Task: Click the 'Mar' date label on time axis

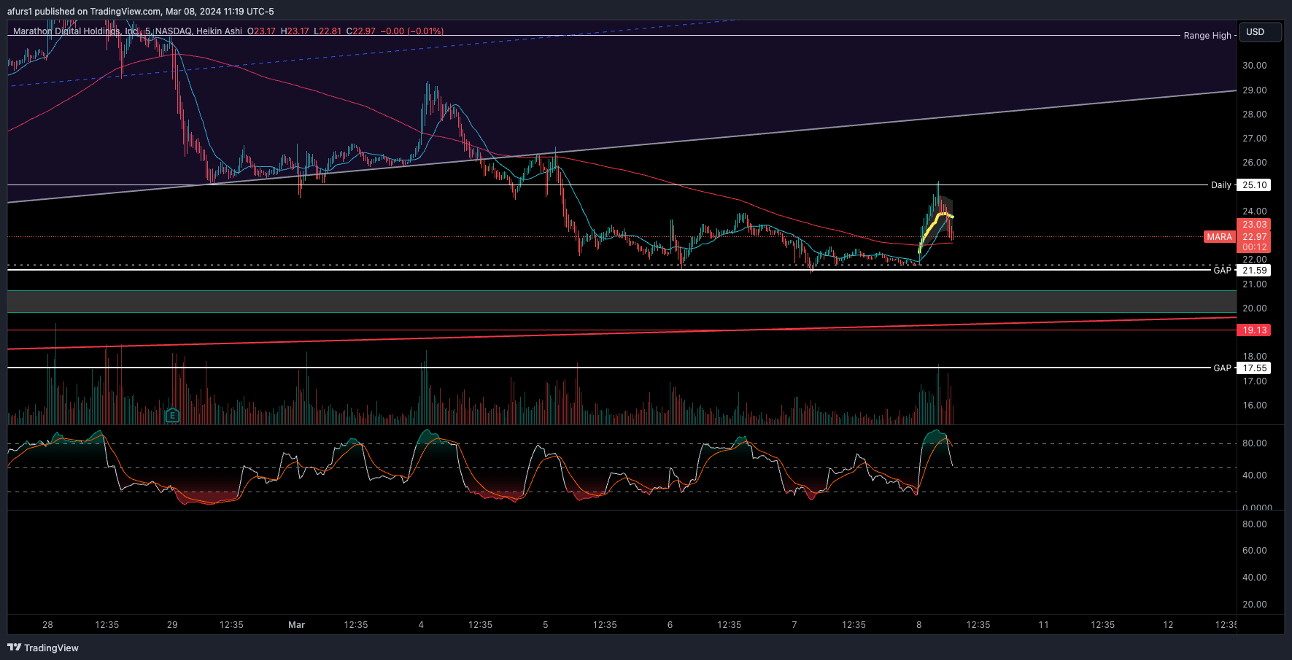Action: pyautogui.click(x=296, y=625)
